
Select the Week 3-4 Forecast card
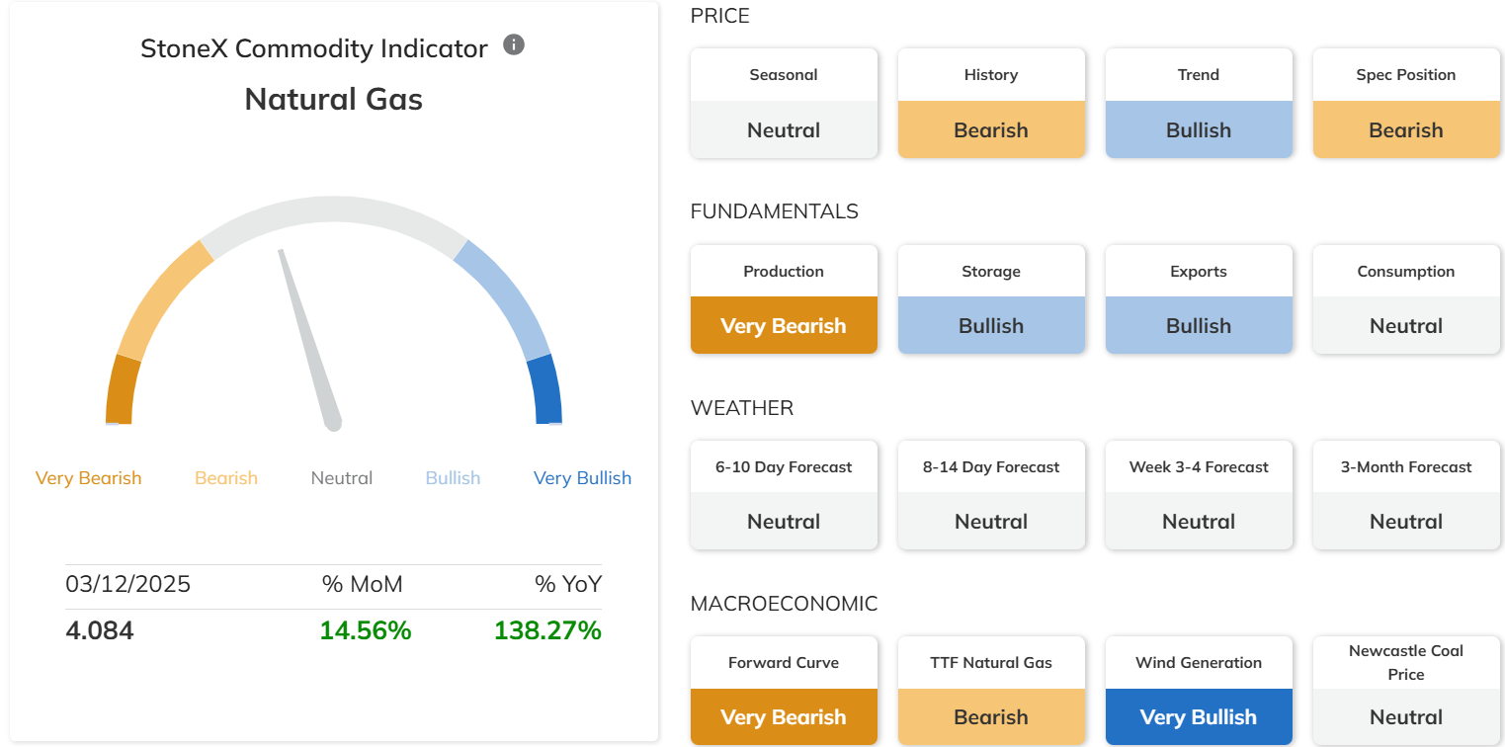point(1199,495)
